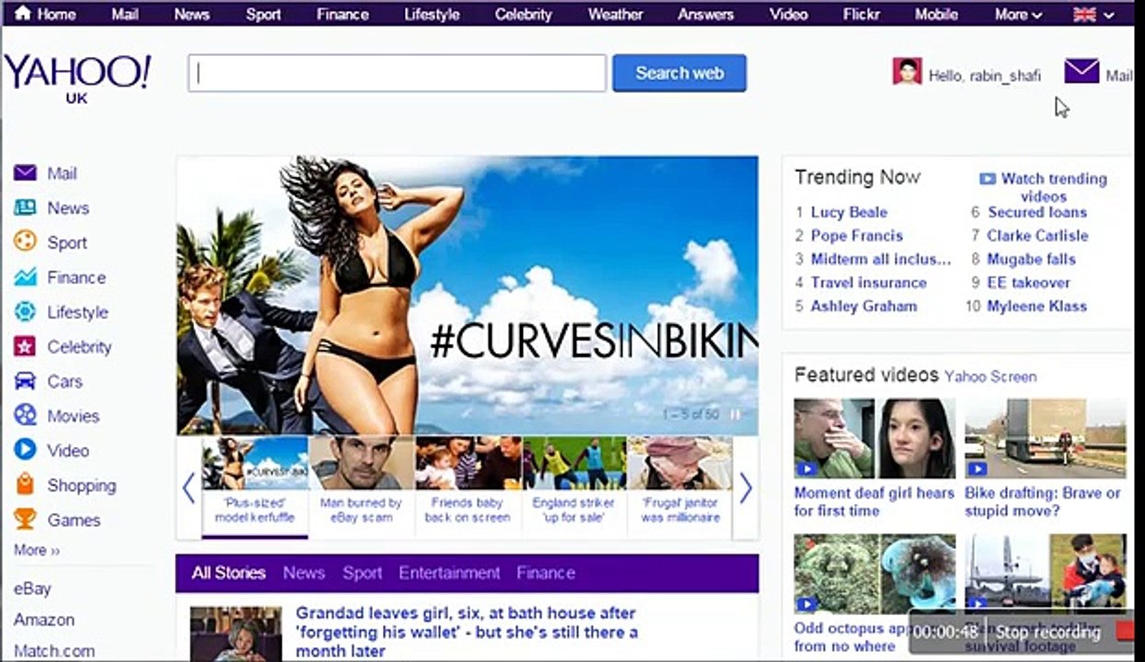
Task: Open Mobile in top navigation
Action: pos(937,14)
